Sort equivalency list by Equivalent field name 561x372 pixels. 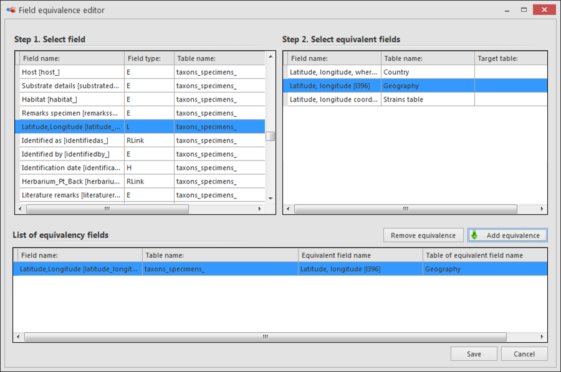click(360, 255)
